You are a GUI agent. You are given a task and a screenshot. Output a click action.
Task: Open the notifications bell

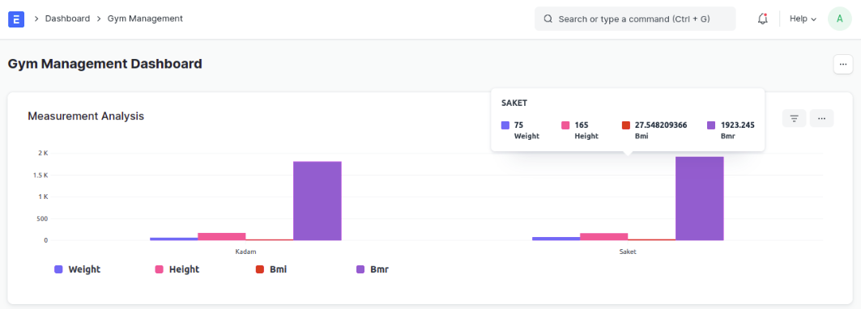coord(762,19)
